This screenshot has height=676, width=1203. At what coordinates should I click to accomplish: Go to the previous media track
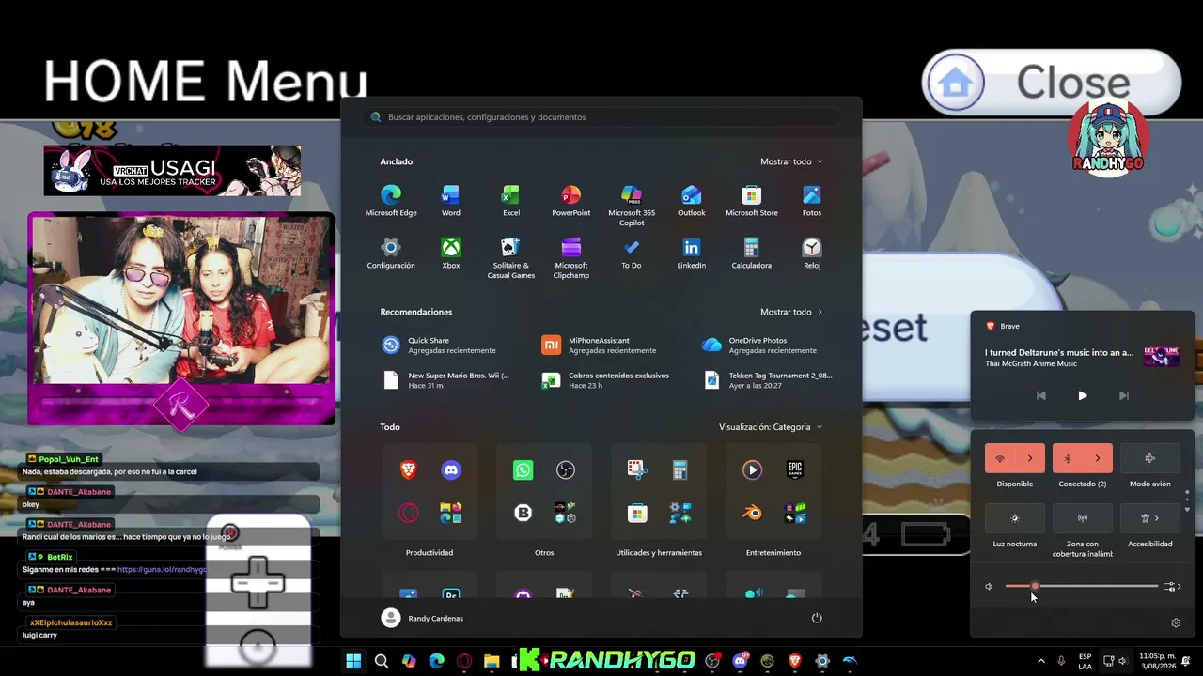[x=1041, y=396]
